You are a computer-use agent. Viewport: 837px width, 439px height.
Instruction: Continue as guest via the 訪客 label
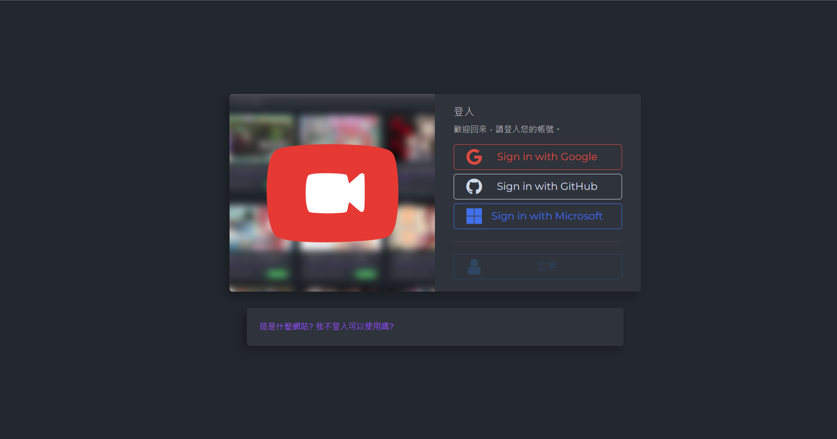[x=547, y=267]
